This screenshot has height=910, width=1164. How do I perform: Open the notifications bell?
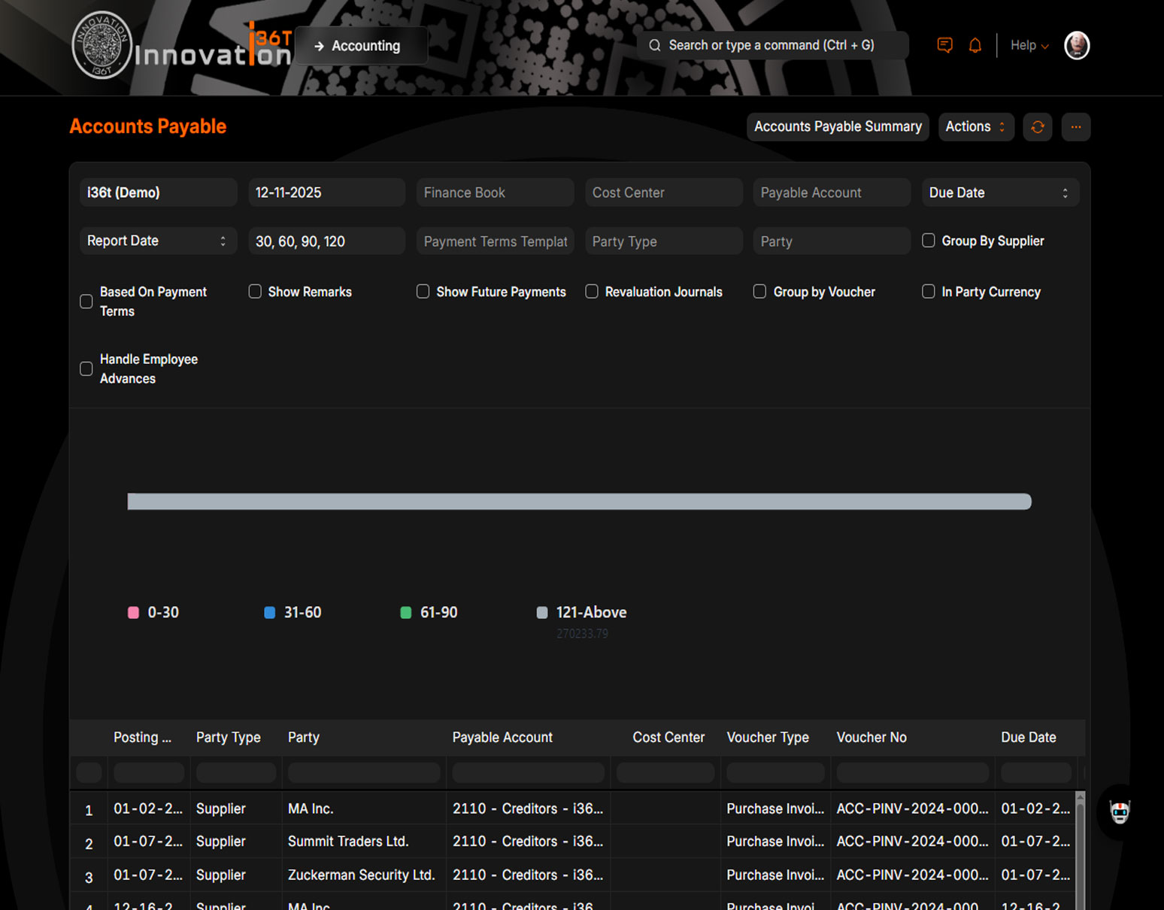pos(975,45)
